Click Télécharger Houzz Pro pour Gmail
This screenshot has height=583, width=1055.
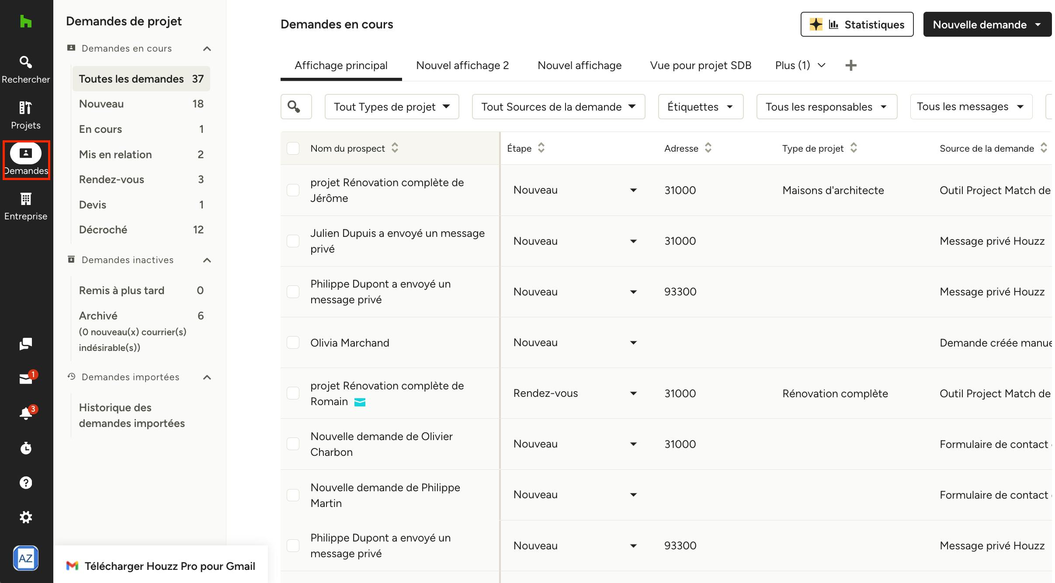click(x=160, y=566)
